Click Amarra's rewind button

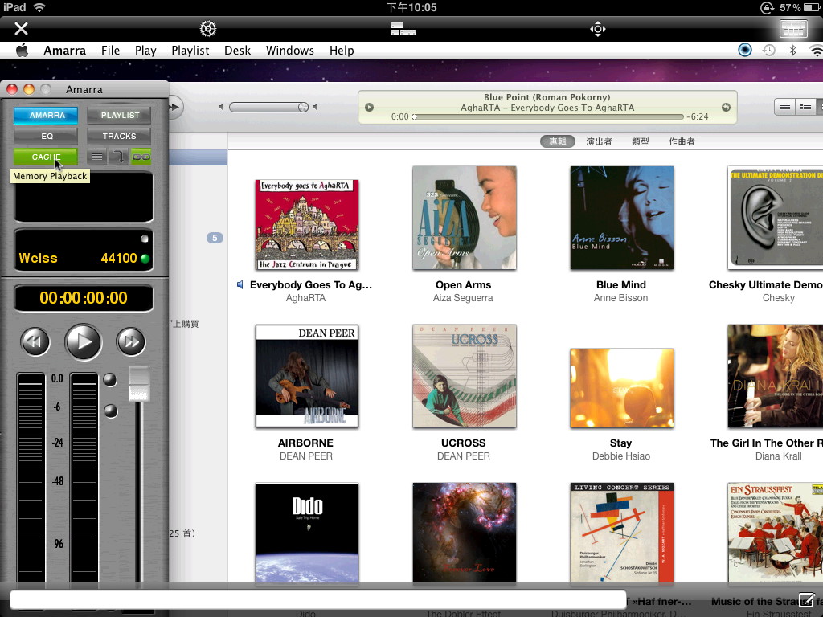[x=35, y=342]
